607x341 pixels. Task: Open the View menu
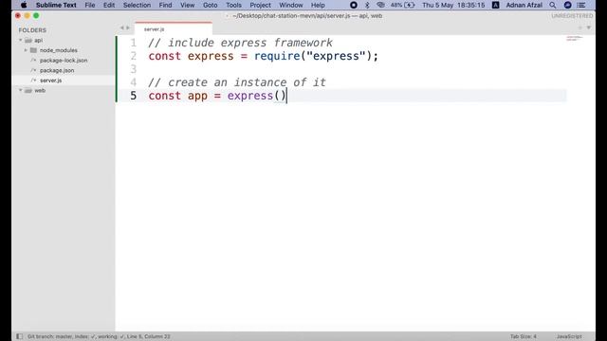point(188,5)
